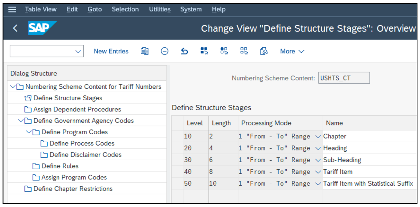Click the Level cell with value 40

196,172
